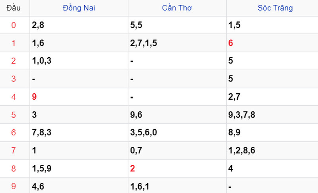This screenshot has height=193, width=318.
Task: Click cell 1,5,9 under Đồng Nai
Action: click(42, 168)
